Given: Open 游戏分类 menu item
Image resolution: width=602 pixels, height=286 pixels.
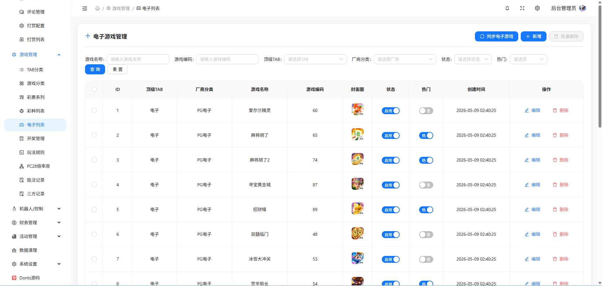Looking at the screenshot, I should (x=35, y=83).
